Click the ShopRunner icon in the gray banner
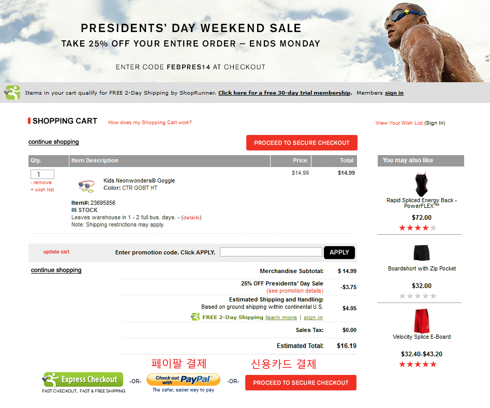 pos(12,93)
